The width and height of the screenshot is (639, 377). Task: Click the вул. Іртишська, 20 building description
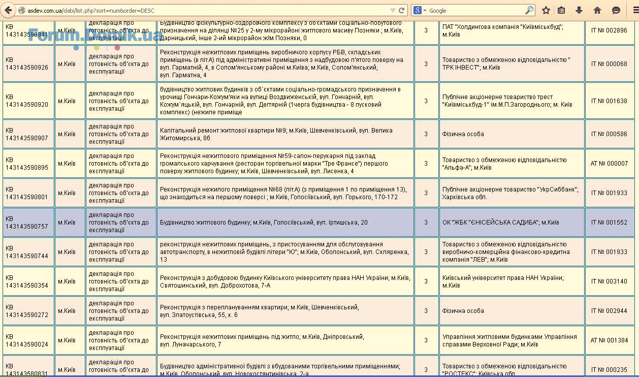tap(285, 223)
